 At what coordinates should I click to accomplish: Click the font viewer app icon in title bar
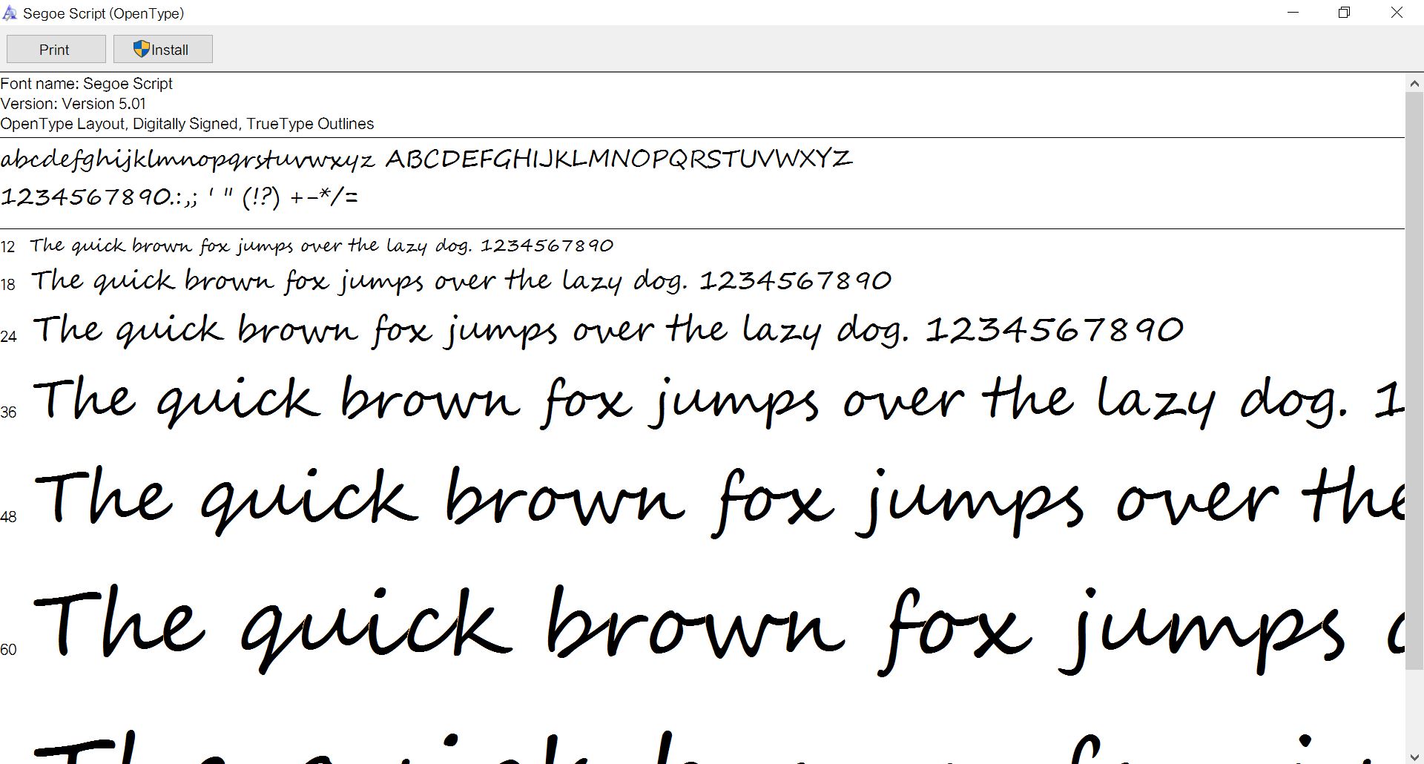pyautogui.click(x=10, y=13)
